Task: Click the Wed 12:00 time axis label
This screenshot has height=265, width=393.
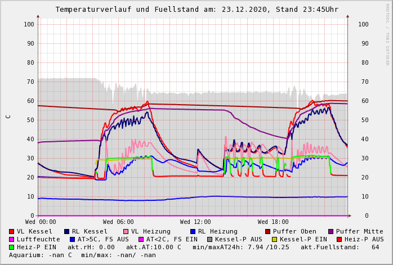Action: coord(195,222)
